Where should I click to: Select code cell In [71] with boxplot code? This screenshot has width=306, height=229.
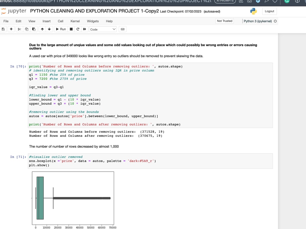click(150, 161)
